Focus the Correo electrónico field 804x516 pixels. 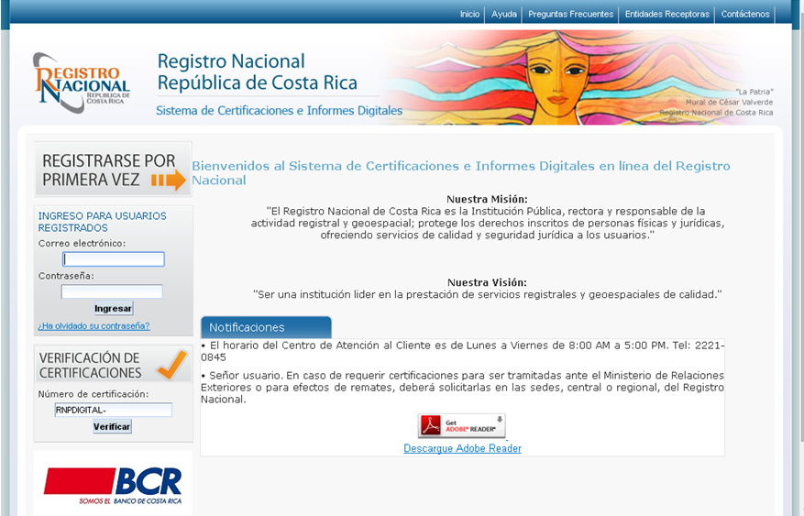click(113, 259)
